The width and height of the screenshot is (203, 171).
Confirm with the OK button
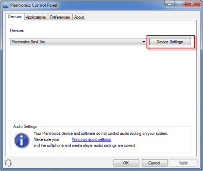tap(126, 163)
